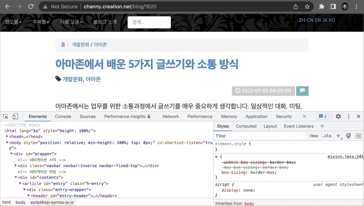Select the body breadcrumb in DevTools

point(20,202)
